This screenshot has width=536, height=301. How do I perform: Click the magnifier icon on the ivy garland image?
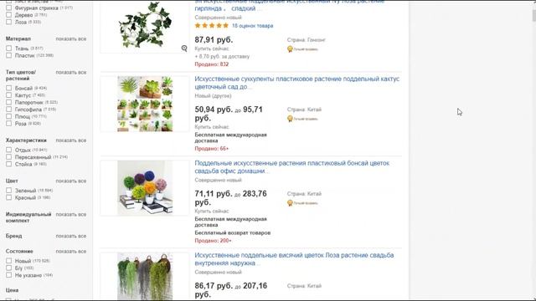pos(184,48)
